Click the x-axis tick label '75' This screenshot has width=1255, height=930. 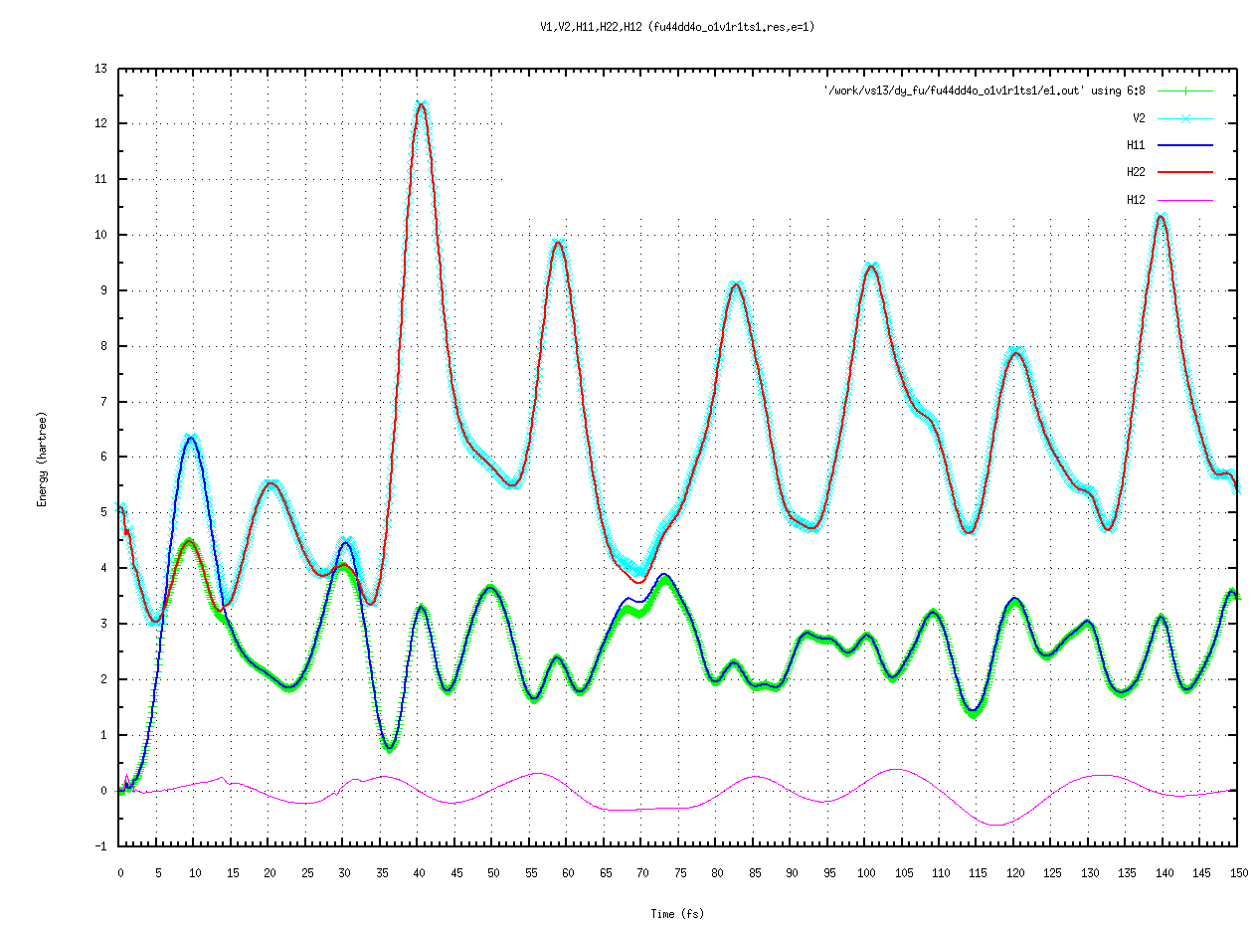coord(679,872)
